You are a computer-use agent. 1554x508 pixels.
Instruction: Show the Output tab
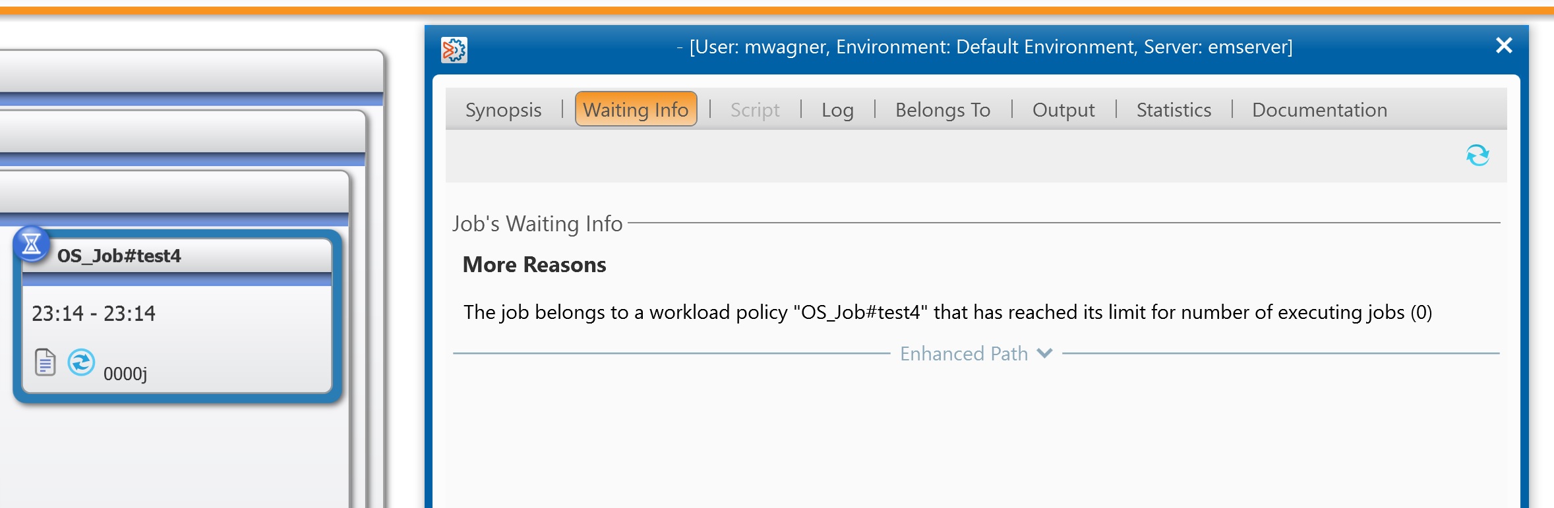pyautogui.click(x=1063, y=110)
